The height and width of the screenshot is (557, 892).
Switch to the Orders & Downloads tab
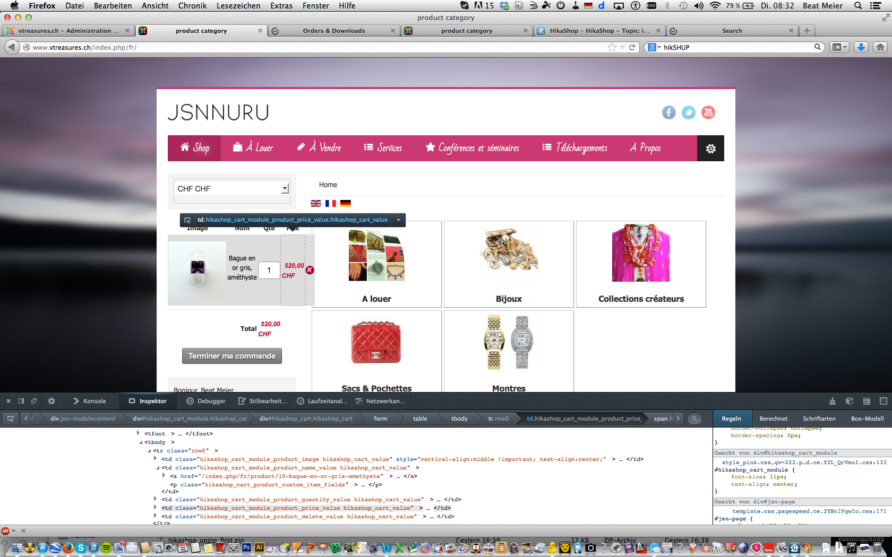(x=333, y=31)
